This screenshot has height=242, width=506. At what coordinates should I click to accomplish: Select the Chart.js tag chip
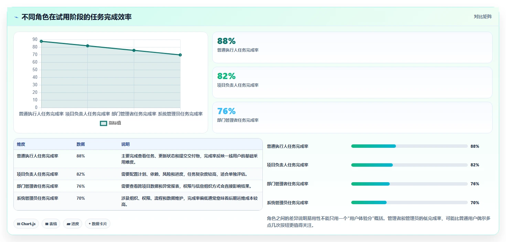point(26,224)
